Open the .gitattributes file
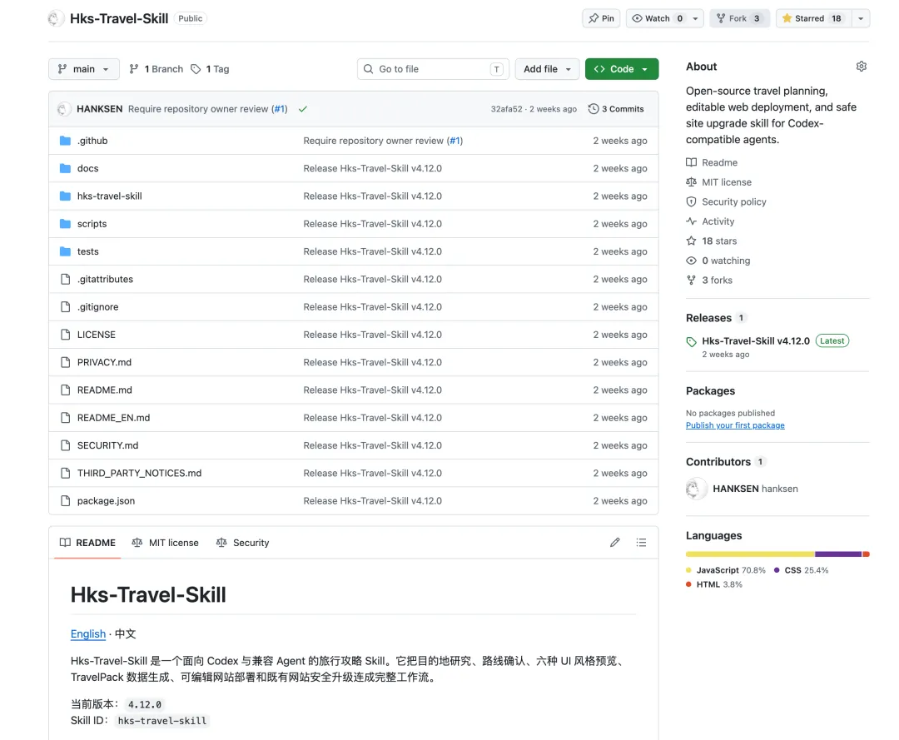This screenshot has width=899, height=740. (x=105, y=279)
